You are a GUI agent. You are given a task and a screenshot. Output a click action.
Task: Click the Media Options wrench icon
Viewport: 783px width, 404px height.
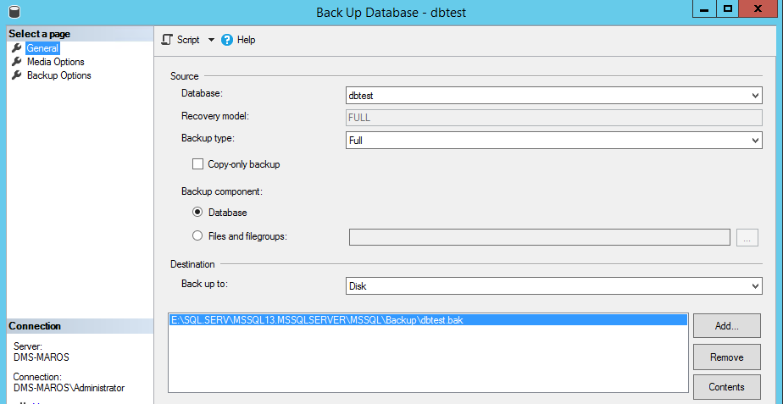(16, 62)
